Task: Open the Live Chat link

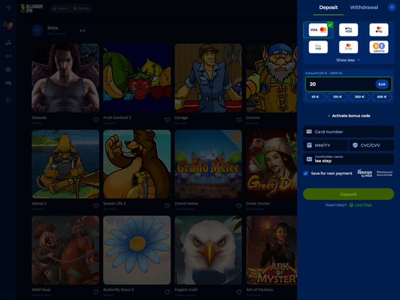Action: 362,205
